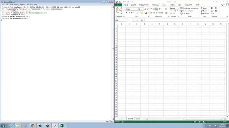Open the FILE tab in Excel

[x=118, y=5]
